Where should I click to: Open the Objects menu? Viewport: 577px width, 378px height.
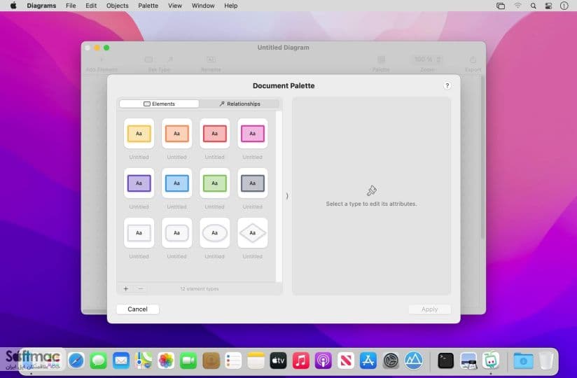point(118,6)
